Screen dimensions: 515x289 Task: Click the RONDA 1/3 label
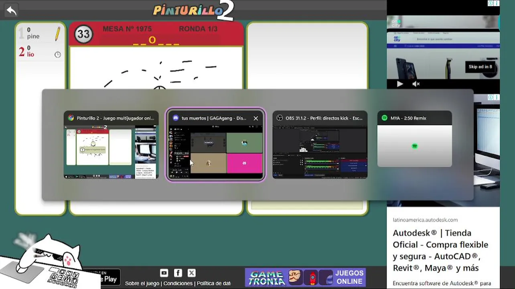click(x=198, y=29)
